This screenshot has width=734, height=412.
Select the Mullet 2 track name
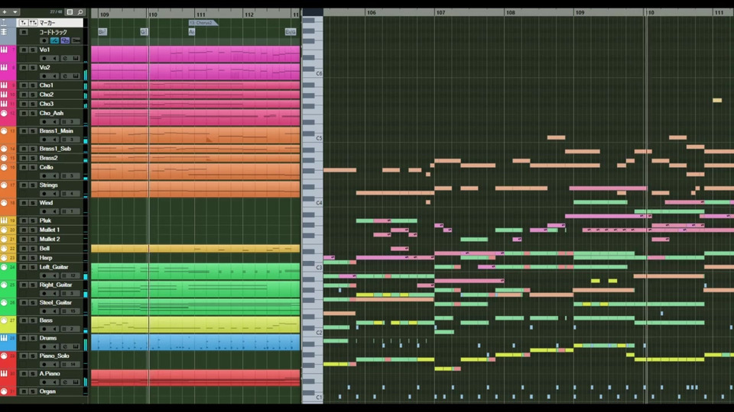(x=50, y=239)
